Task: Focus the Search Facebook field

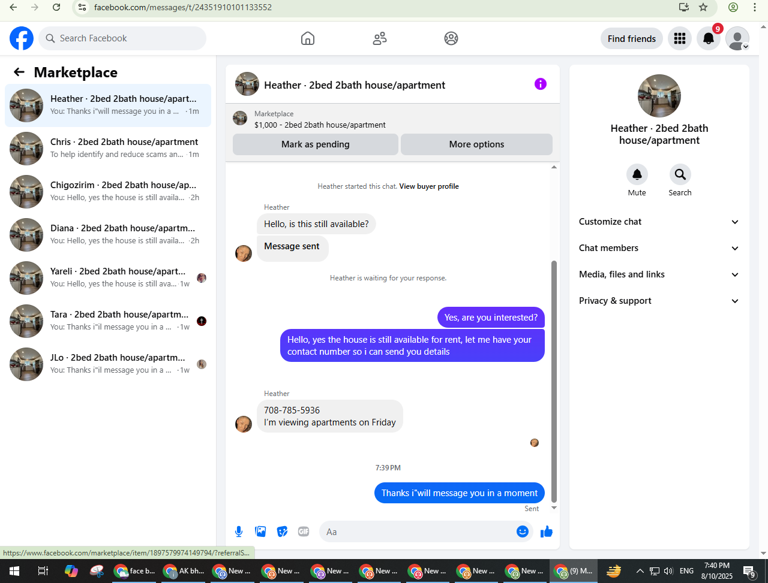Action: (122, 38)
